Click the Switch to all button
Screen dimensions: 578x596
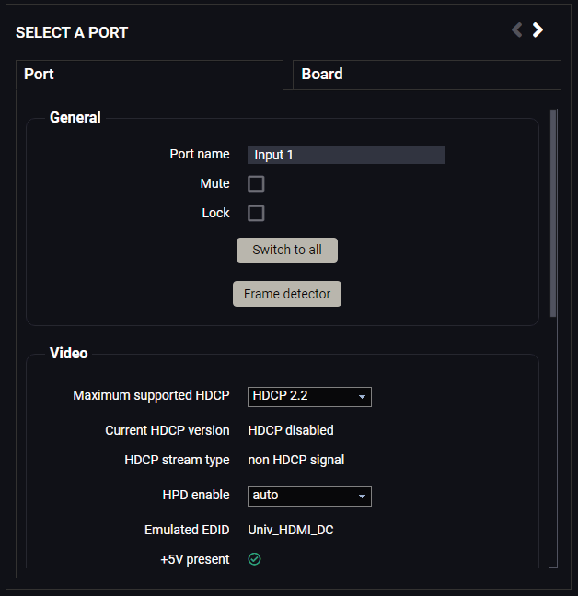click(x=287, y=251)
